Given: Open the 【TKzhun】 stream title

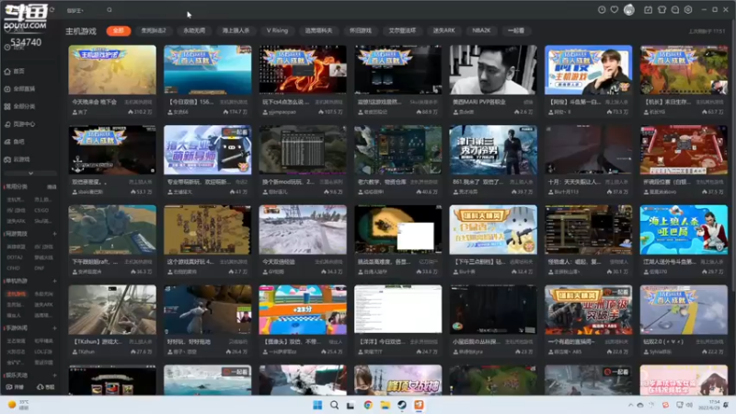Looking at the screenshot, I should click(x=97, y=341).
